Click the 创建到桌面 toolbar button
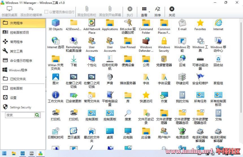The image size is (243, 157). coord(9,12)
